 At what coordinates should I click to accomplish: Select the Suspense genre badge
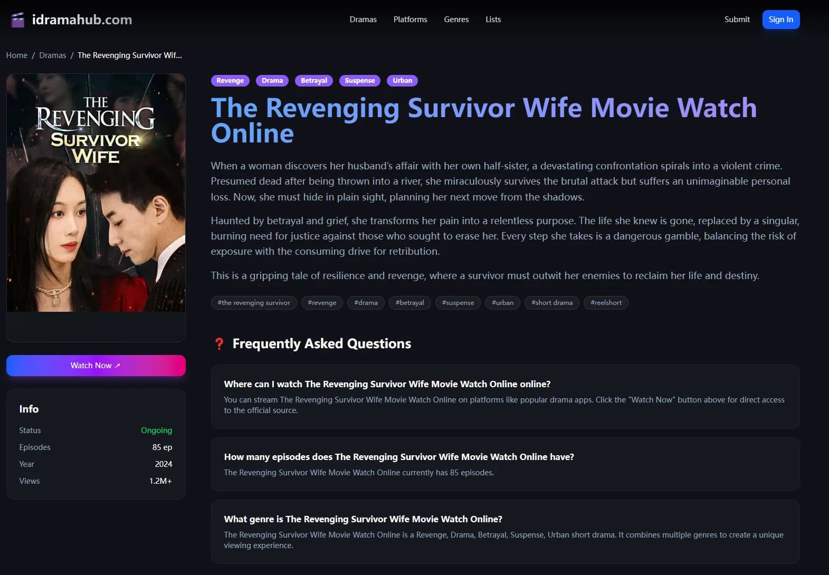click(360, 81)
